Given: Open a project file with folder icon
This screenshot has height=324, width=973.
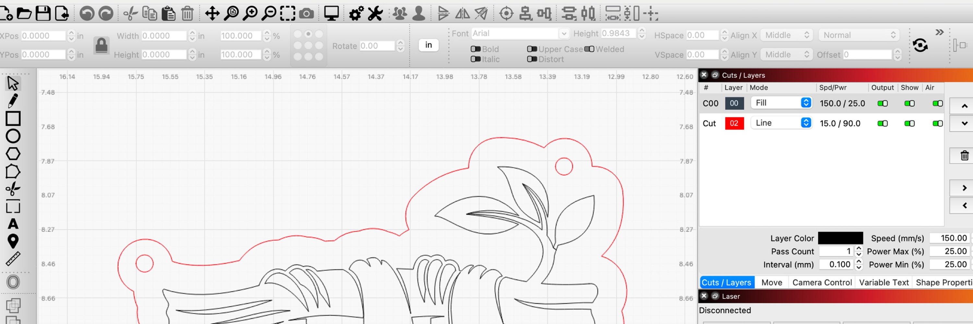Looking at the screenshot, I should [x=24, y=14].
